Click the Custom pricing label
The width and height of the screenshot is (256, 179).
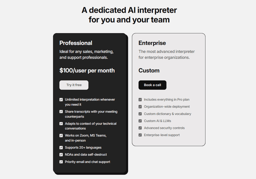click(149, 71)
